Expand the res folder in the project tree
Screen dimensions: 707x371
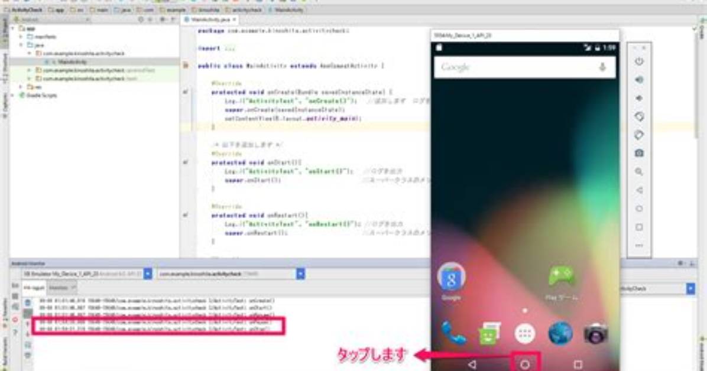[21, 87]
